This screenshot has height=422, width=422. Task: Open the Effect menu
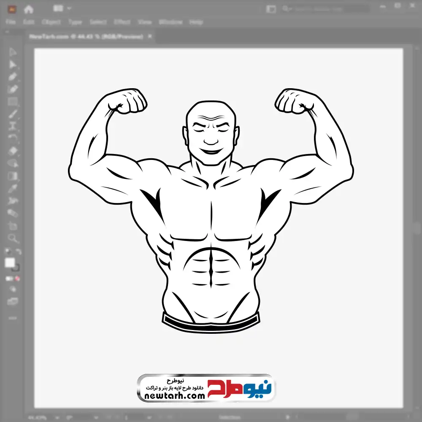122,22
